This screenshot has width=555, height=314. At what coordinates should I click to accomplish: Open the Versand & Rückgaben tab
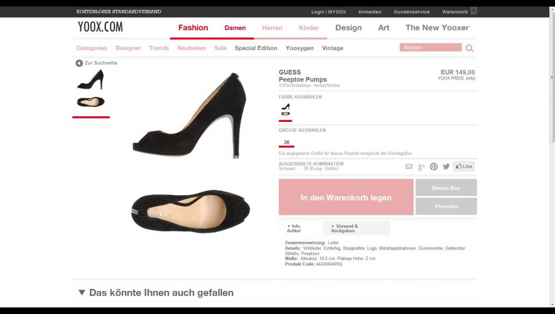pos(357,228)
